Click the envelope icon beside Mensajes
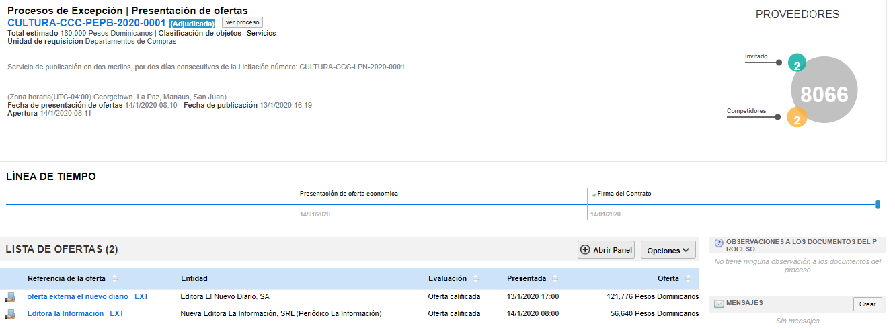895x328 pixels. click(x=719, y=304)
